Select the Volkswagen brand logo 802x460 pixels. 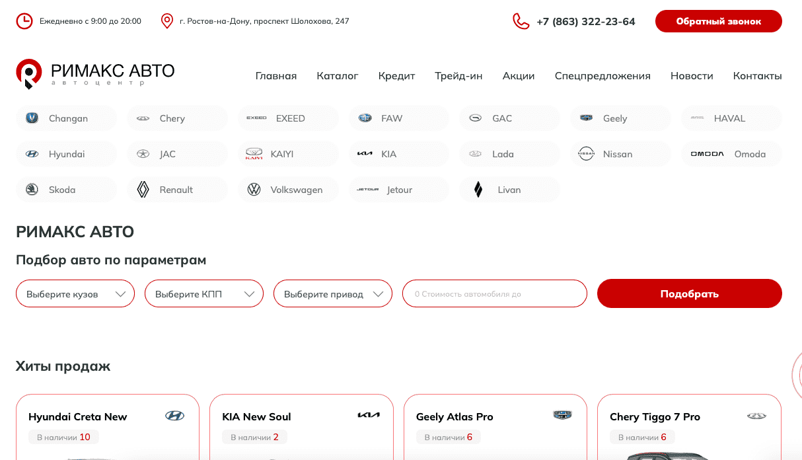pyautogui.click(x=254, y=190)
